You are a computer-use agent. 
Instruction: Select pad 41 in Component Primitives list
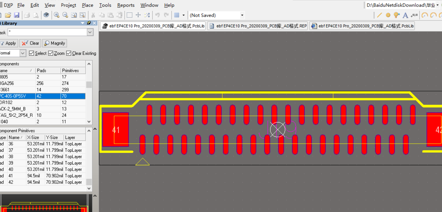[x=43, y=176]
